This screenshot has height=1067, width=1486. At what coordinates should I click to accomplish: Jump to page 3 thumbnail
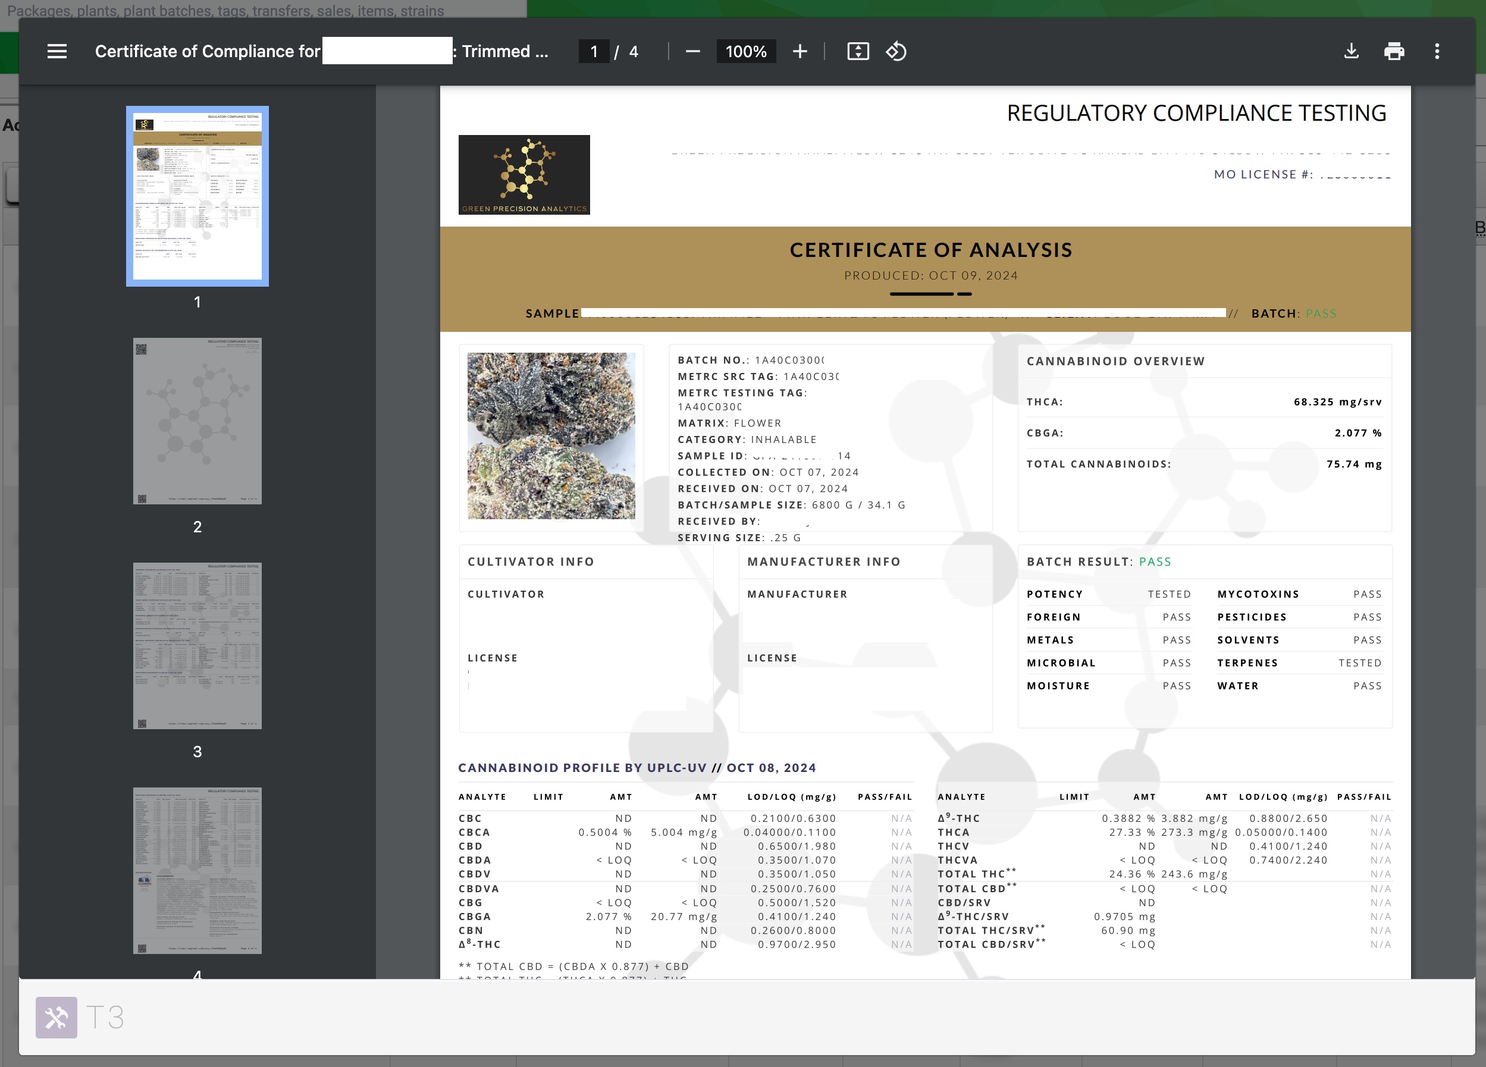pos(197,645)
